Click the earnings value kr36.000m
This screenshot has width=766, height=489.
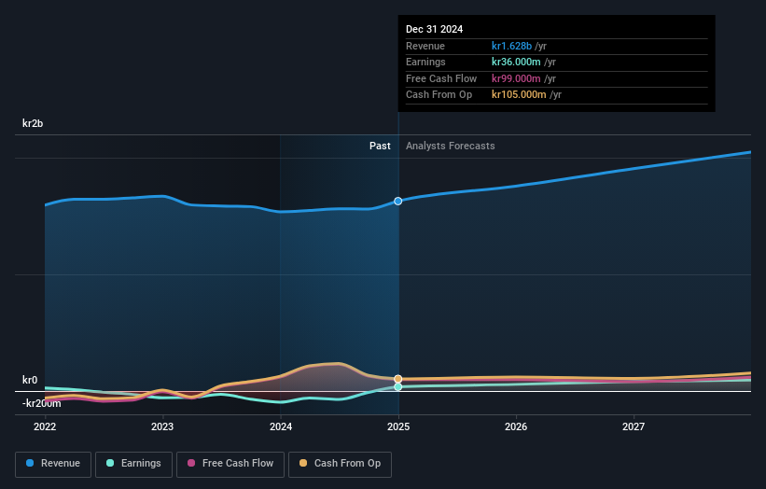pos(516,62)
